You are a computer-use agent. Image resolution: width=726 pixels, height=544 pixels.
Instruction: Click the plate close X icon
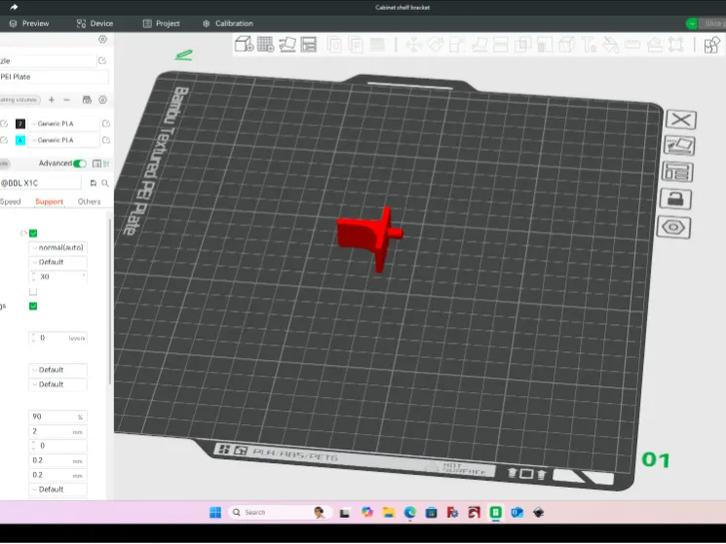pos(681,120)
